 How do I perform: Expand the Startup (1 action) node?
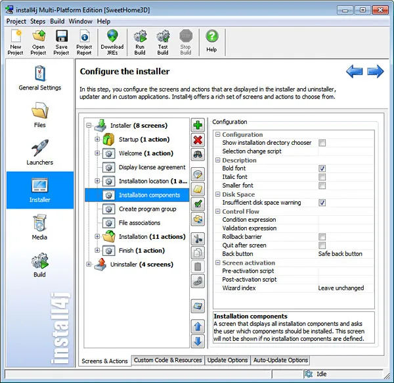coord(97,139)
